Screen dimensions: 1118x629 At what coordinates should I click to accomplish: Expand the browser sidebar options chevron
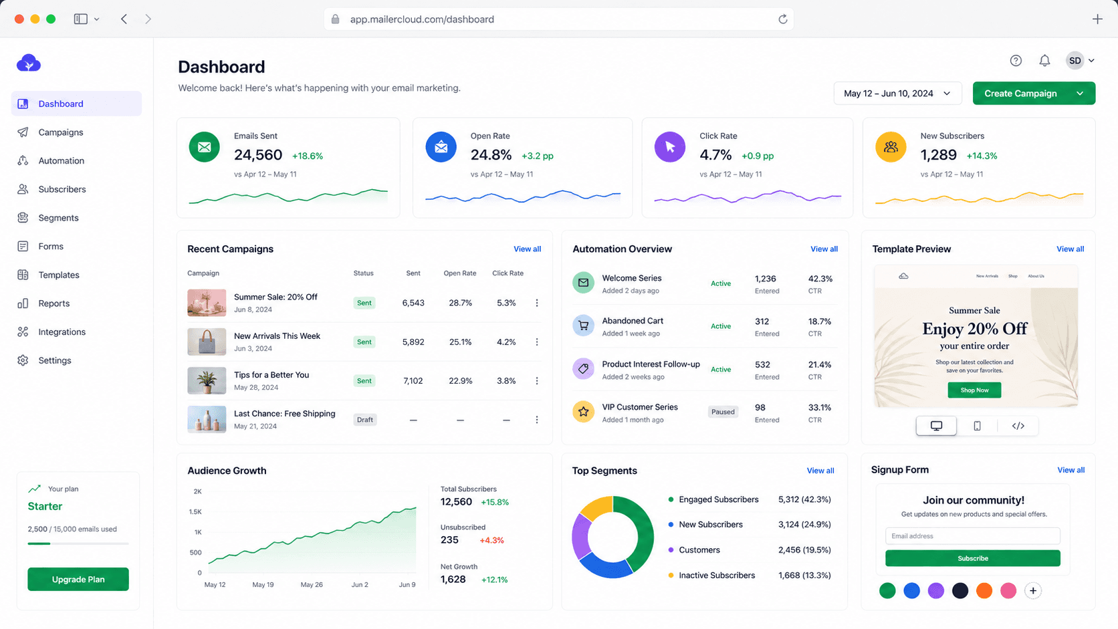[96, 19]
